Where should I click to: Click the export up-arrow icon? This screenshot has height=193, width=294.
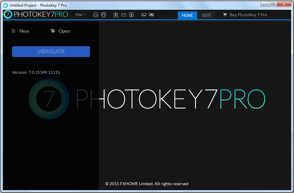coord(131,15)
